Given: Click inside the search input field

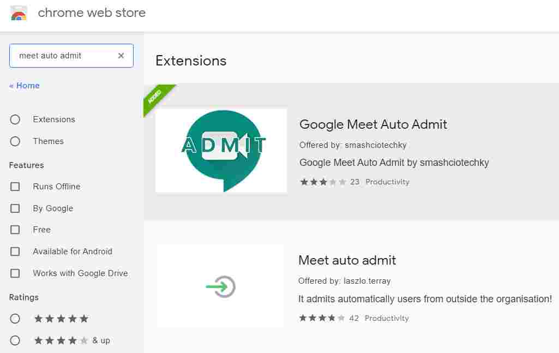Looking at the screenshot, I should point(65,55).
